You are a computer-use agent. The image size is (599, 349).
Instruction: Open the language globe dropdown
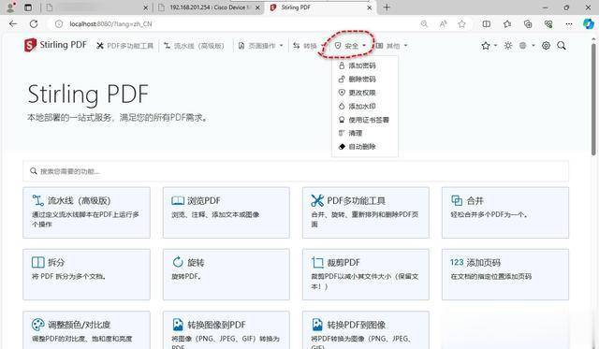[526, 46]
